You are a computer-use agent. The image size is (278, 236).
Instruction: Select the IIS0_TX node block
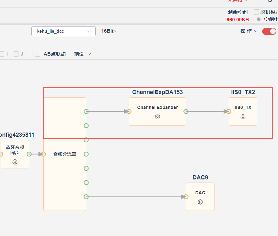[x=243, y=112]
